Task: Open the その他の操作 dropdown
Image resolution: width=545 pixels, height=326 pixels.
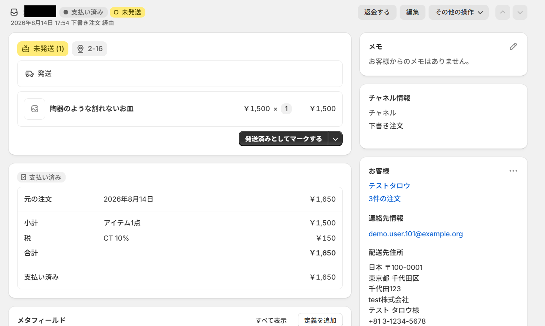Action: pyautogui.click(x=459, y=12)
